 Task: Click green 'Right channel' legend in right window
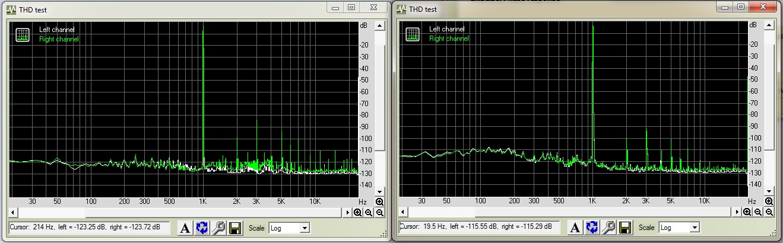449,39
